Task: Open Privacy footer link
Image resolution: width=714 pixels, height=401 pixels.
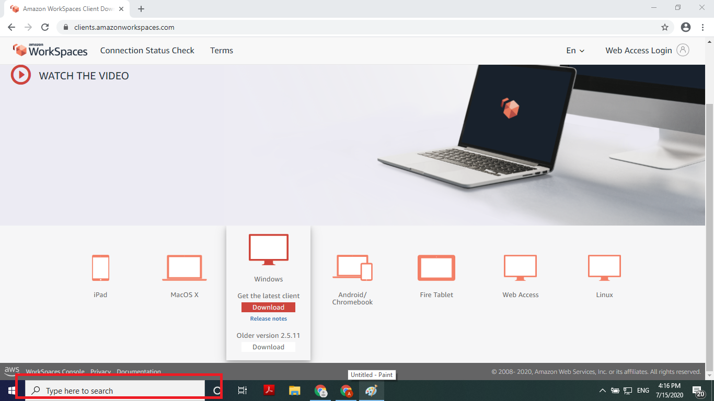Action: coord(100,372)
